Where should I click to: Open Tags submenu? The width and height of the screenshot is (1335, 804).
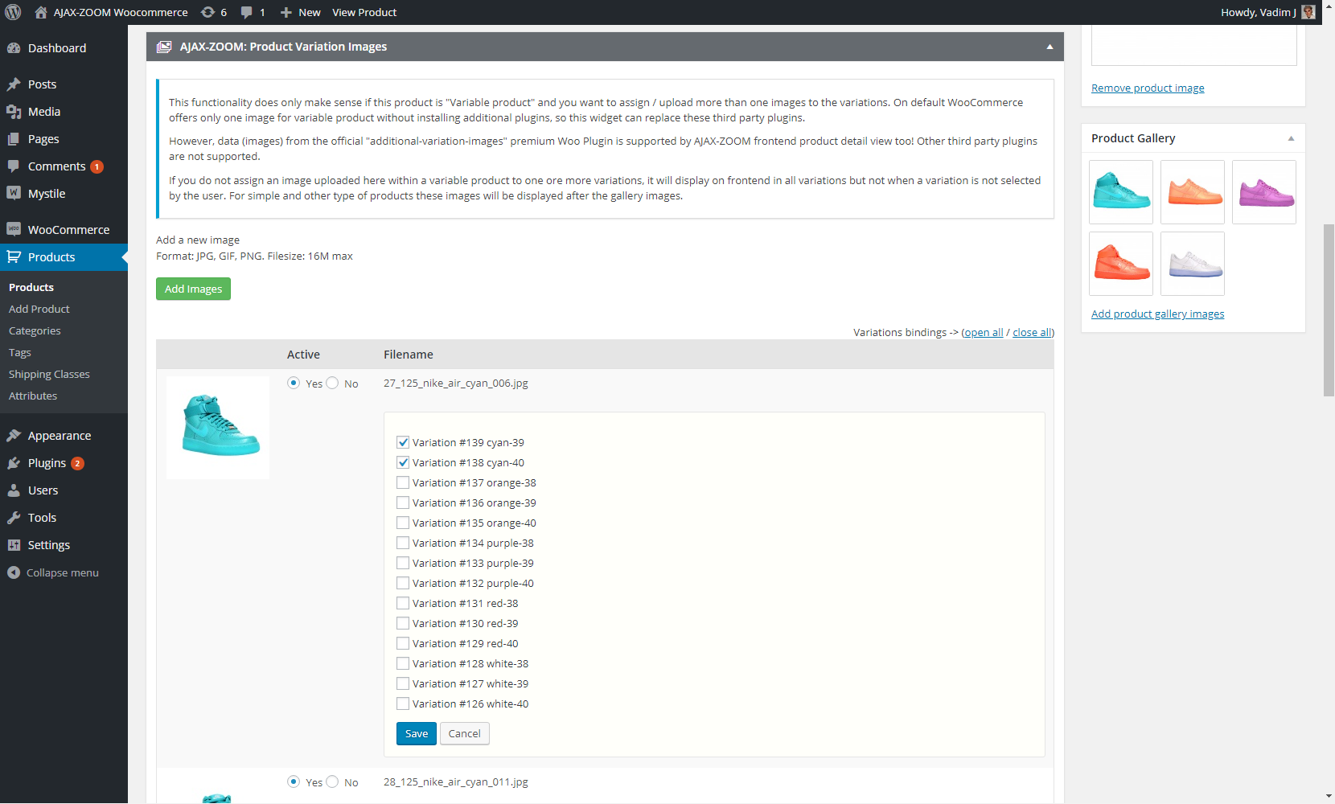(20, 352)
